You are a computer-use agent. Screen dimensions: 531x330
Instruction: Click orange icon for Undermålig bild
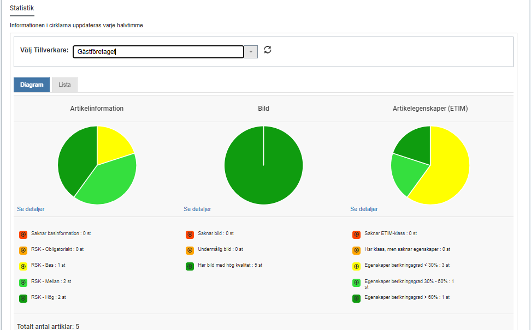[x=190, y=250]
